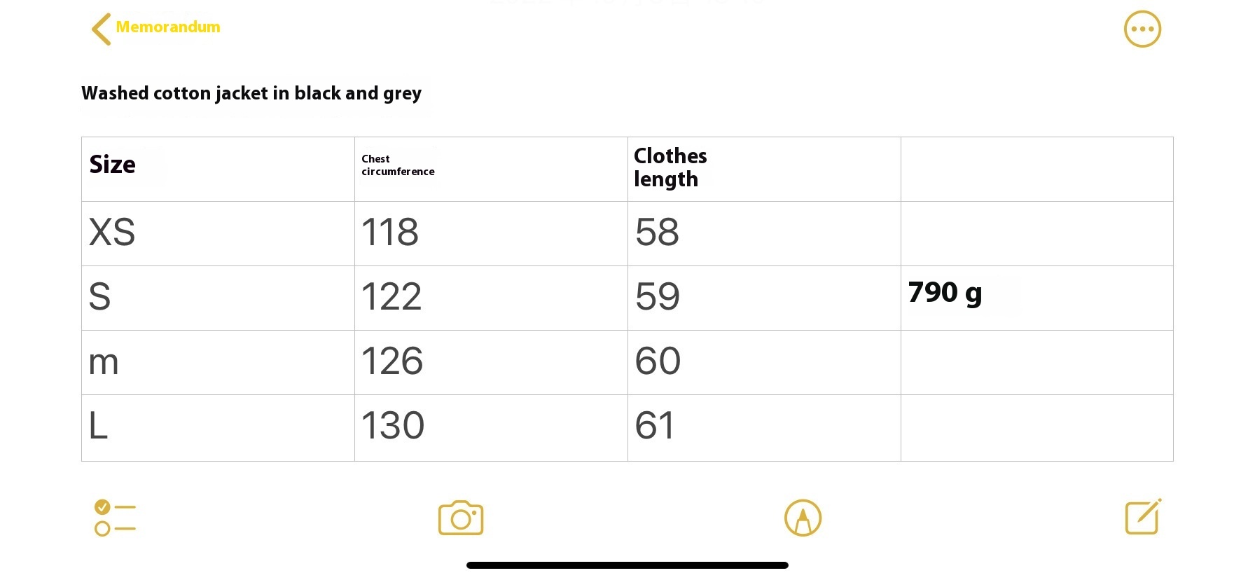Select the Size header cell
Image resolution: width=1255 pixels, height=580 pixels.
coord(218,169)
